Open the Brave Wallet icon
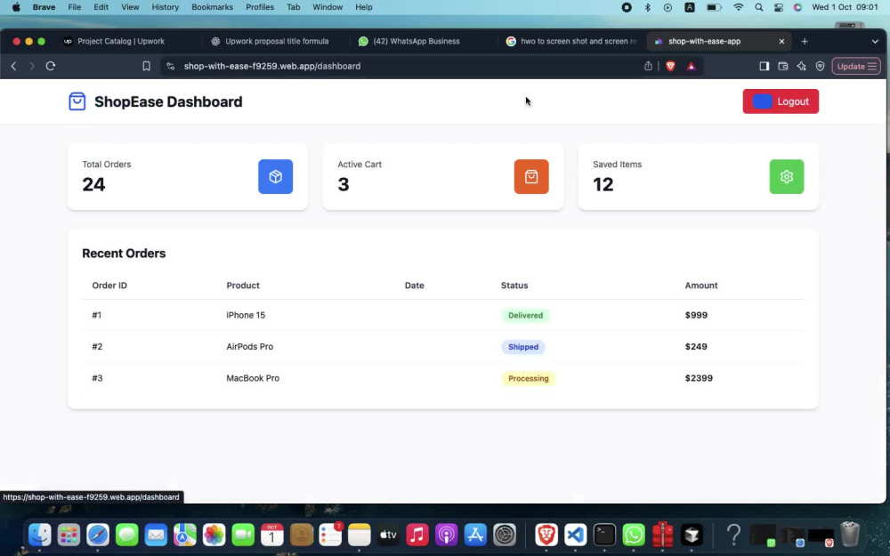The width and height of the screenshot is (890, 556). click(x=782, y=66)
